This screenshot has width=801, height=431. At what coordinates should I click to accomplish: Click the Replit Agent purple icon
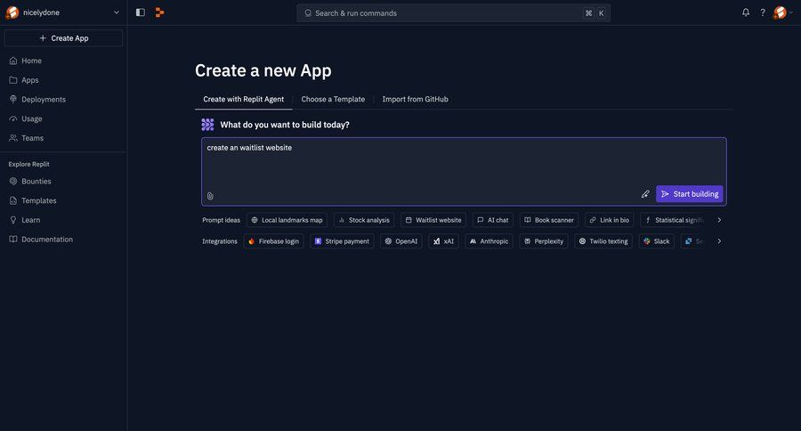pos(207,125)
